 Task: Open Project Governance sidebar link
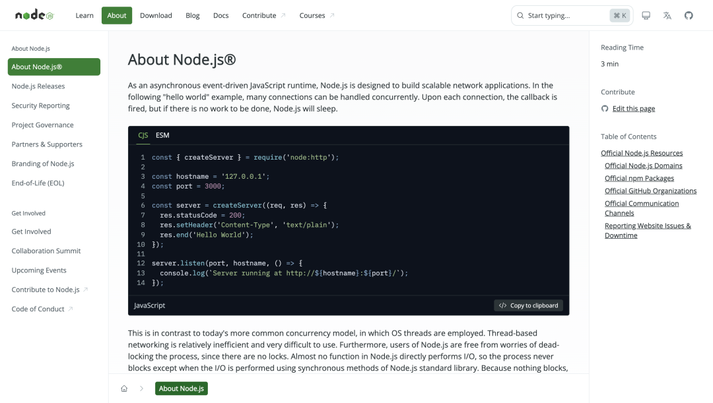pyautogui.click(x=42, y=125)
